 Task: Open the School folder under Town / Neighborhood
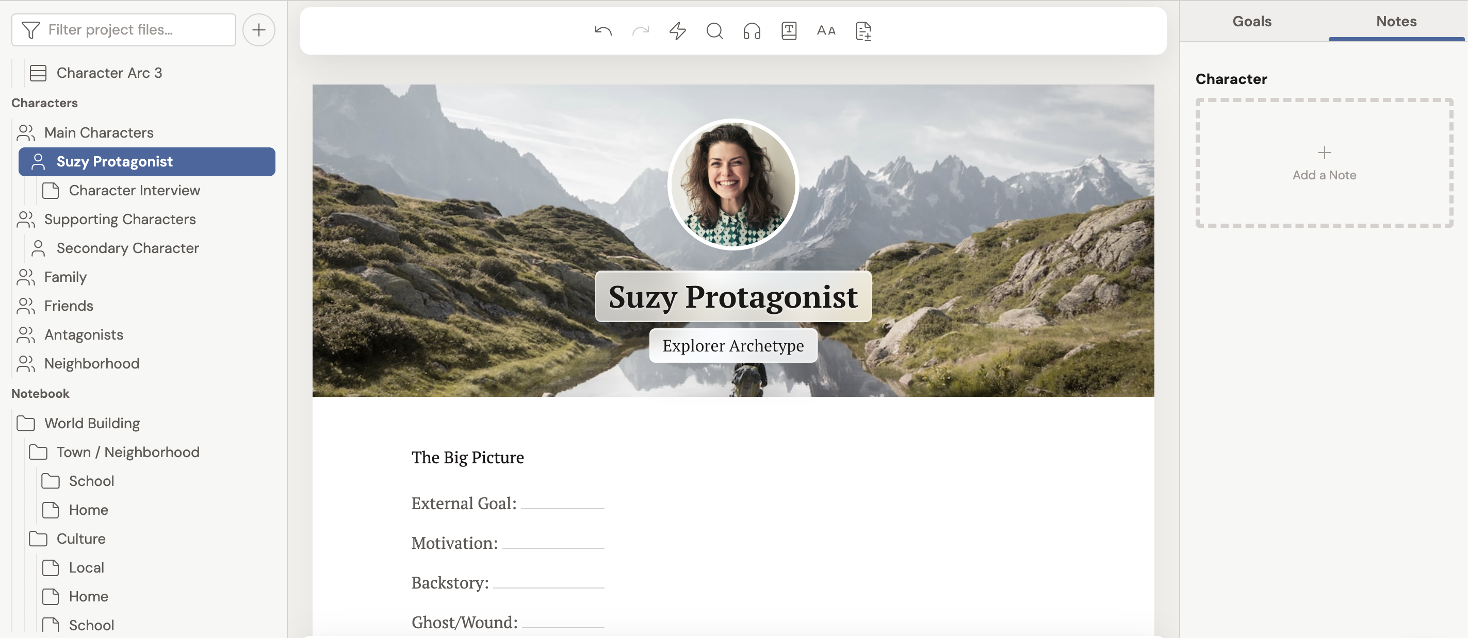tap(92, 481)
